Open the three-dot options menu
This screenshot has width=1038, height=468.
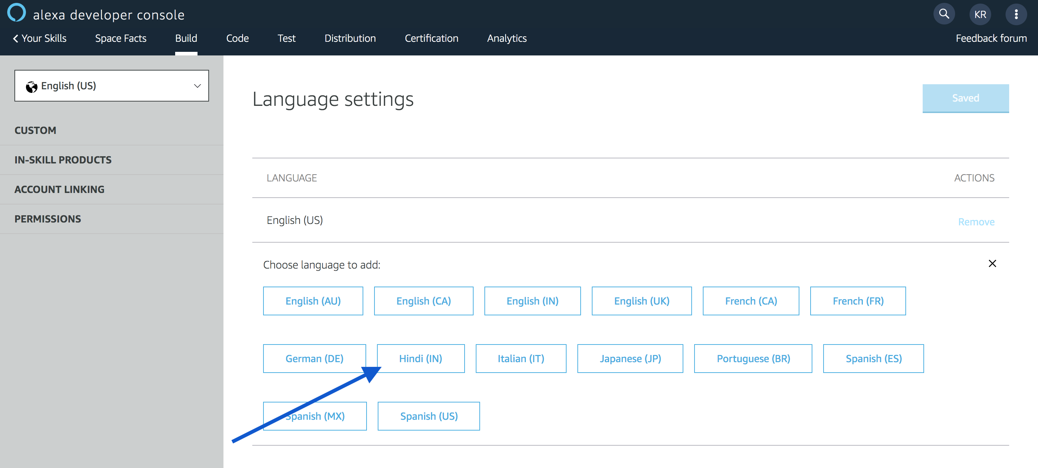[1016, 14]
